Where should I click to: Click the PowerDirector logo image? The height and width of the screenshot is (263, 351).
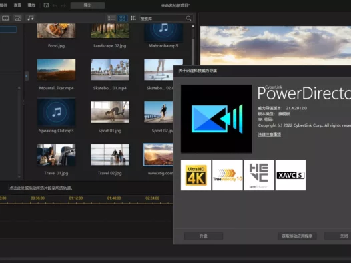pyautogui.click(x=216, y=119)
